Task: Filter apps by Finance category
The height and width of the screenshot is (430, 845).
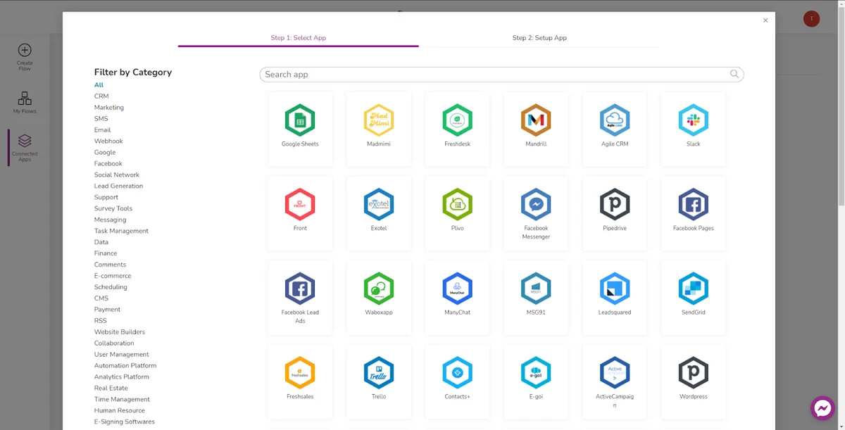Action: (106, 253)
